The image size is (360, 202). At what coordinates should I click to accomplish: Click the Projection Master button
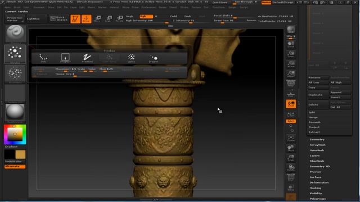15,19
